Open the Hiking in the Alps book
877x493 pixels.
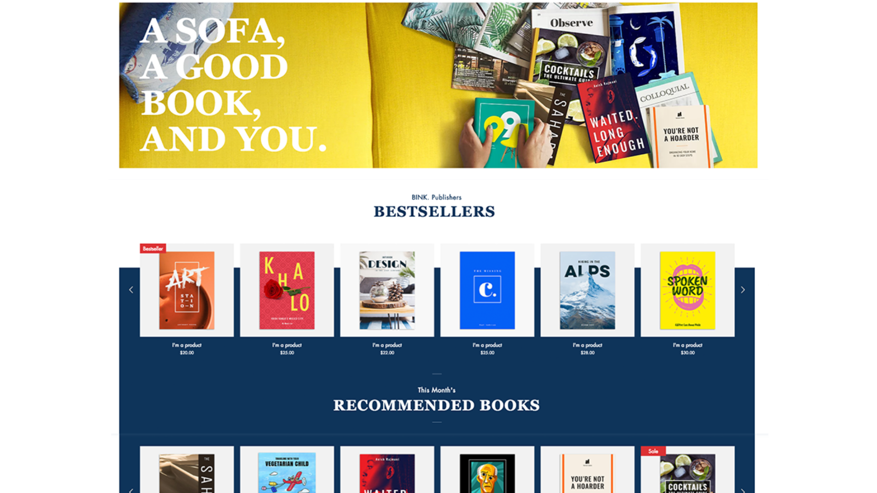click(587, 290)
